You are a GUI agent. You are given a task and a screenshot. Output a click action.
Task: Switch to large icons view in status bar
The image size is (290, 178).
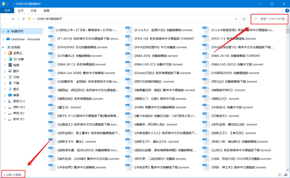coord(286,175)
